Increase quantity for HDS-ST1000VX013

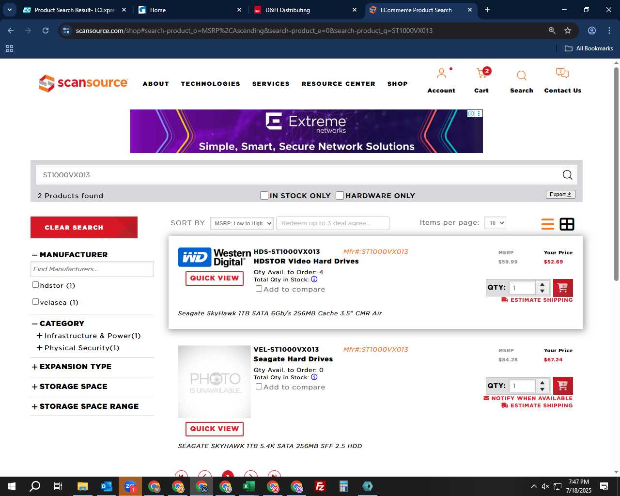click(542, 284)
